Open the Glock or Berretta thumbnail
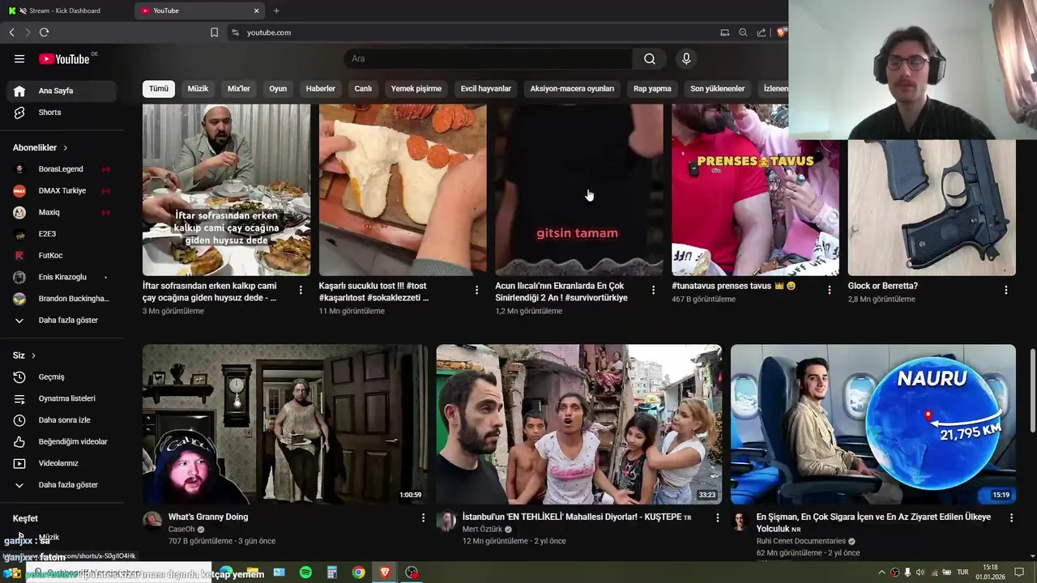 click(x=932, y=206)
